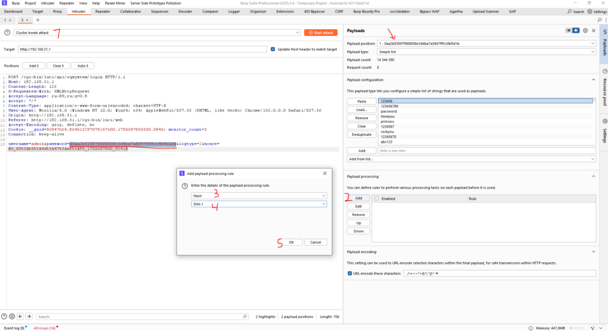608x331 pixels.
Task: Toggle the Enabled column checkbox in processing rules
Action: click(376, 199)
